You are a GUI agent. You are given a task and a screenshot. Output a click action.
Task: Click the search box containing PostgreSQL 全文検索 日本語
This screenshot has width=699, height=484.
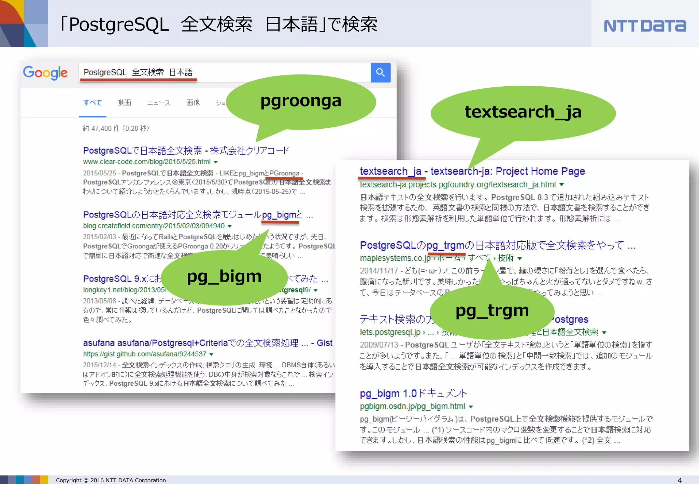point(224,72)
